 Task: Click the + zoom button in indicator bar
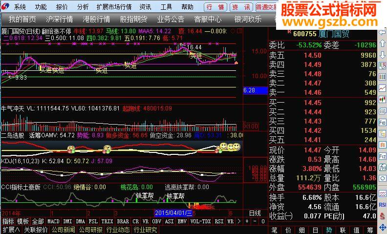tap(247, 221)
